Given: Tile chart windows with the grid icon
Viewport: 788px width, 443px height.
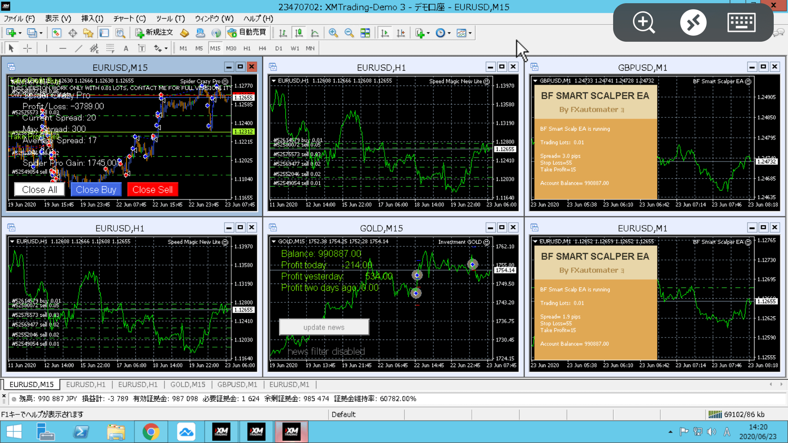Looking at the screenshot, I should coord(365,33).
